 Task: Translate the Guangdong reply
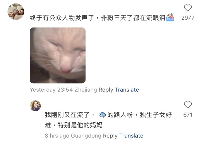[x=131, y=136]
